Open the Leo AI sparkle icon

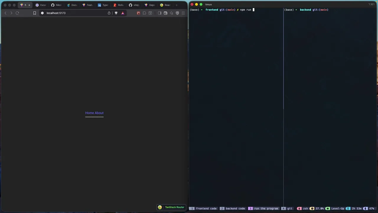point(171,13)
